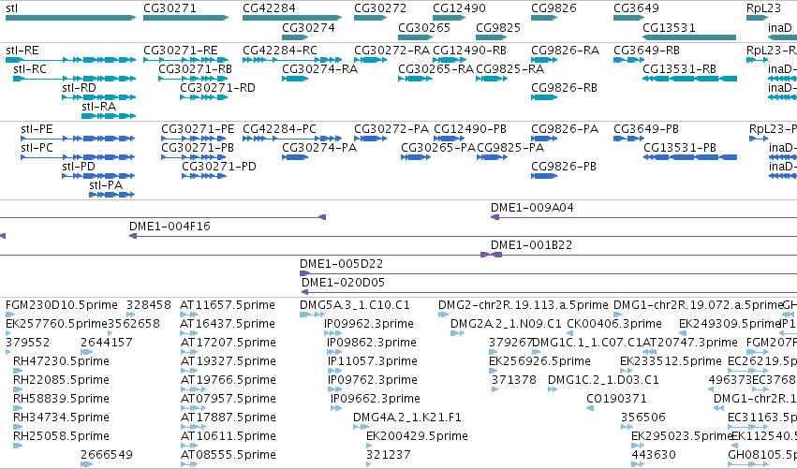Click the CG30265-PA protein feature
The width and height of the screenshot is (797, 469).
coord(416,157)
